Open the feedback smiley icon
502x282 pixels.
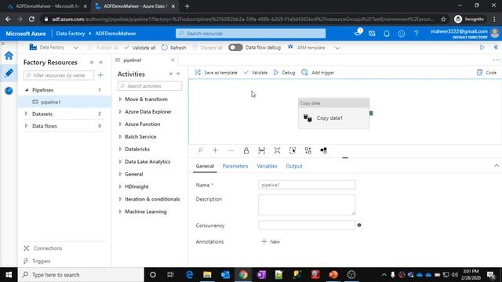coord(401,34)
